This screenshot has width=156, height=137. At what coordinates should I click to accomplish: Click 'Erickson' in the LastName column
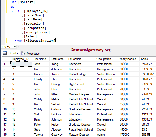tap(58, 114)
